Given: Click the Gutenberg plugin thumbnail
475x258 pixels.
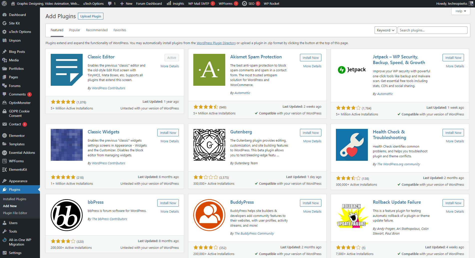Looking at the screenshot, I should [209, 145].
